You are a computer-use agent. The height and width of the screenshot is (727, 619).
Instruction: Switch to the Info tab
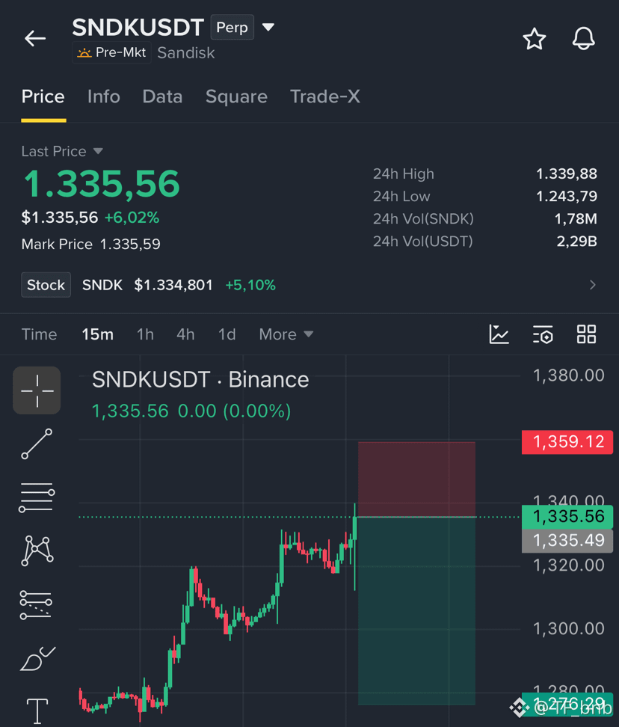tap(104, 96)
